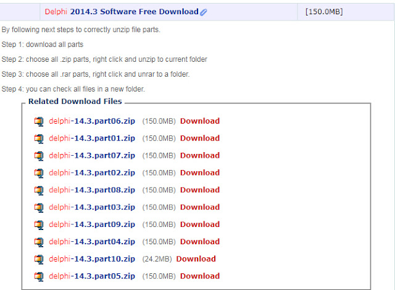The width and height of the screenshot is (395, 290).
Task: Click the file icon beside delphi-14.3.part02.zip
Action: [39, 173]
